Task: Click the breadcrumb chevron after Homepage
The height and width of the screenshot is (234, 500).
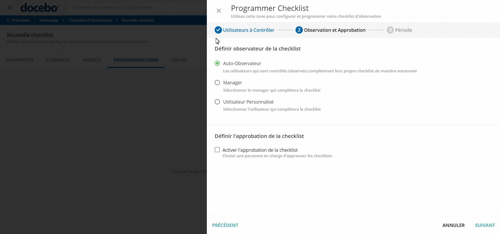Action: tap(63, 20)
